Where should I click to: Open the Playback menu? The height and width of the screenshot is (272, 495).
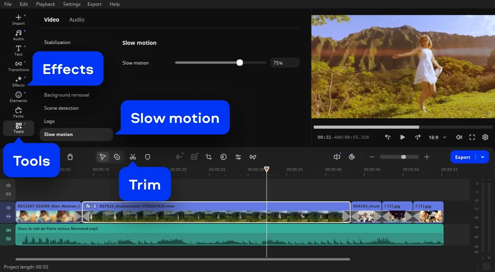click(45, 4)
